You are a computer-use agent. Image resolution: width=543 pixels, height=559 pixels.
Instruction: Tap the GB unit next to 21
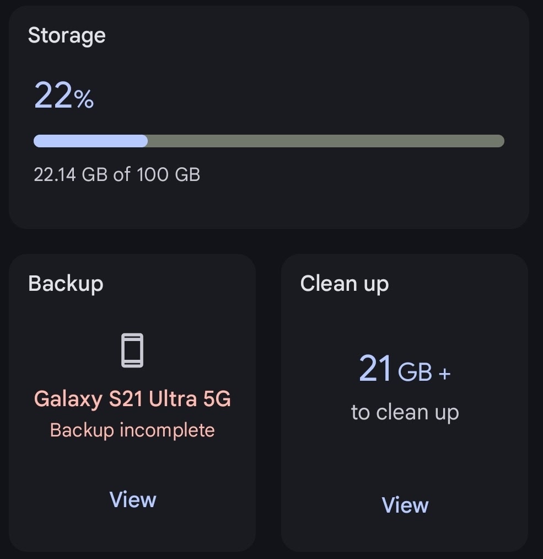click(415, 372)
